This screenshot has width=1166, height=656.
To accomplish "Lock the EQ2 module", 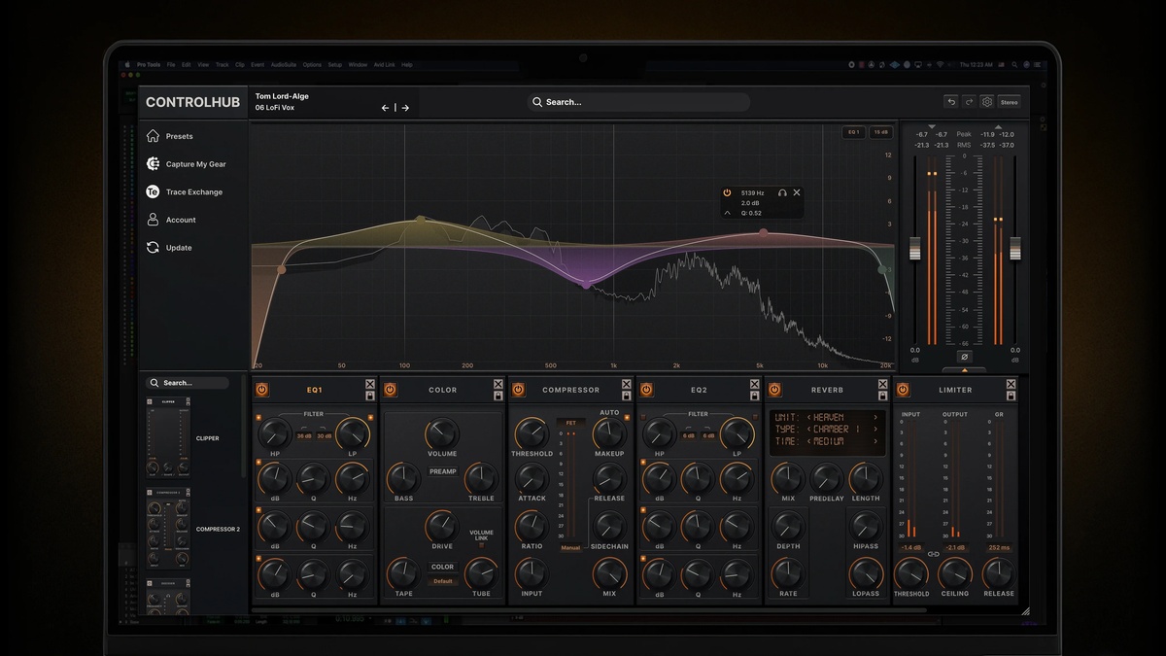I will coord(754,396).
